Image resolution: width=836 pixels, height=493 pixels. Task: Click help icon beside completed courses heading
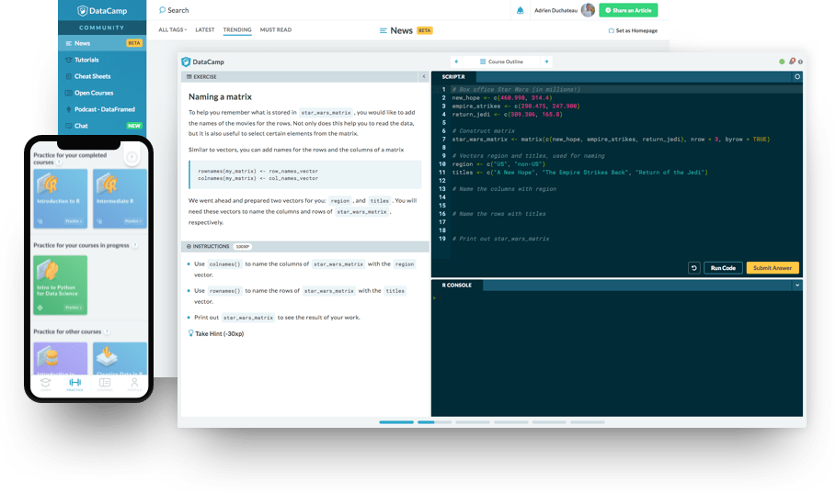(x=59, y=162)
